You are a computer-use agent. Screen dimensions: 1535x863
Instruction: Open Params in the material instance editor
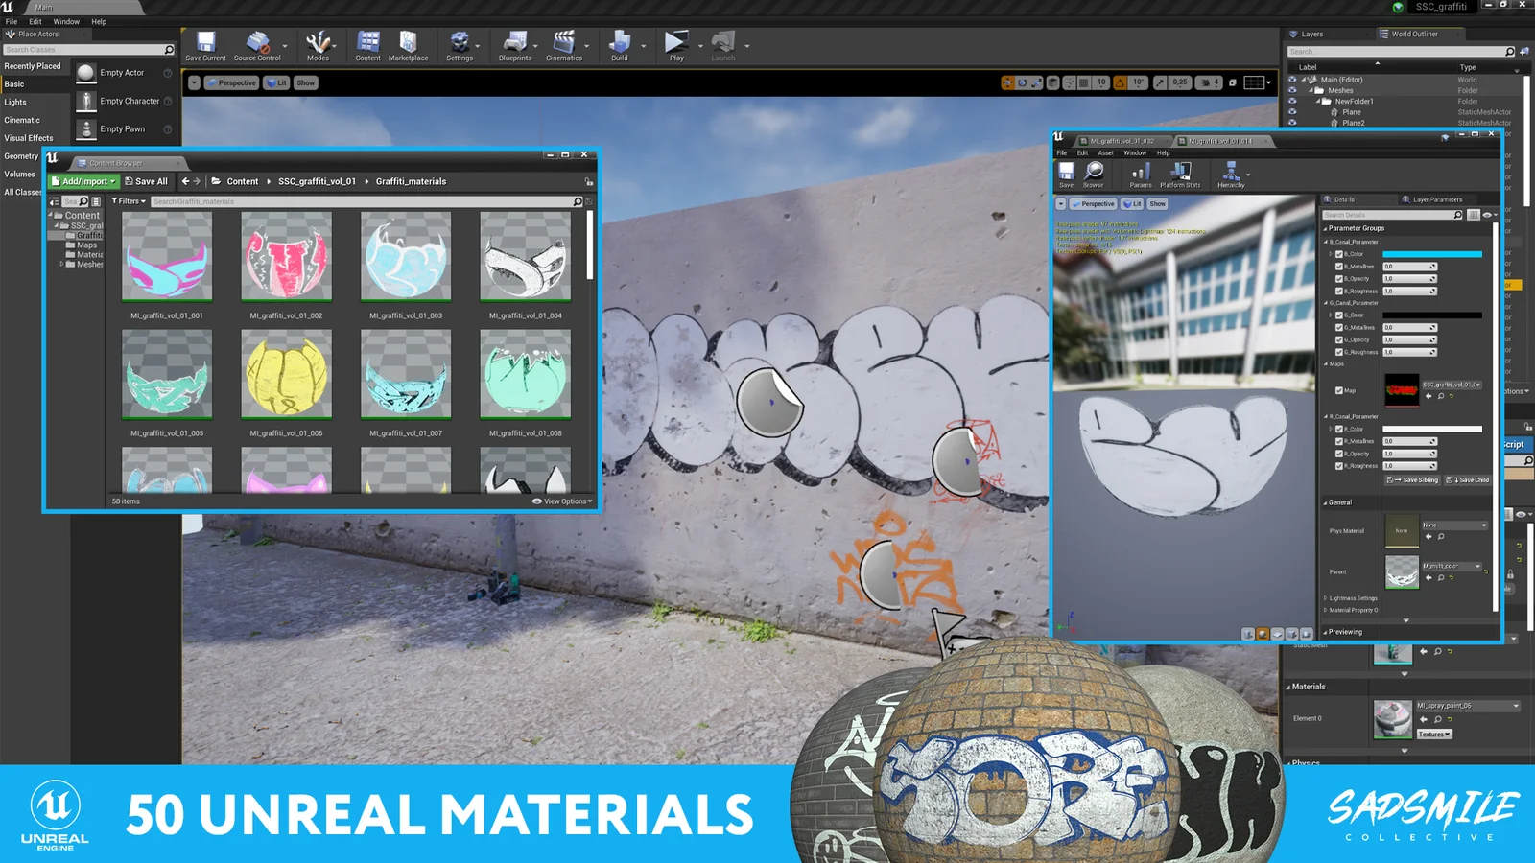[x=1140, y=173]
